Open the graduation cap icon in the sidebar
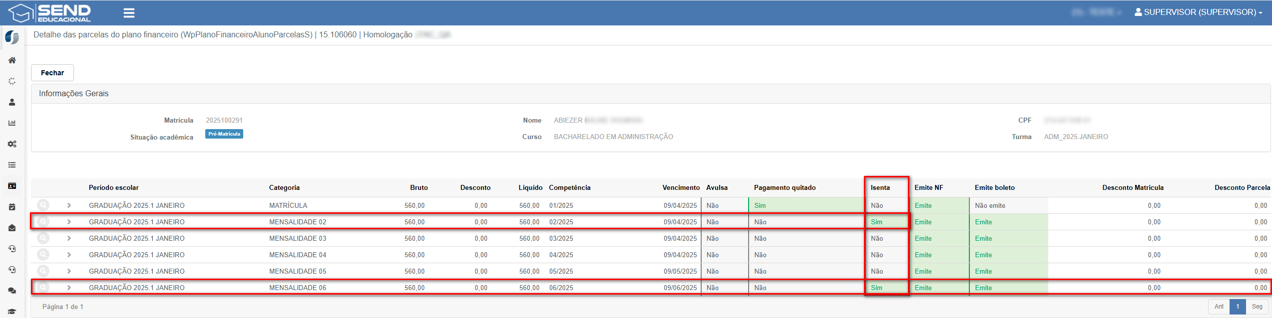Image resolution: width=1272 pixels, height=318 pixels. (x=12, y=312)
